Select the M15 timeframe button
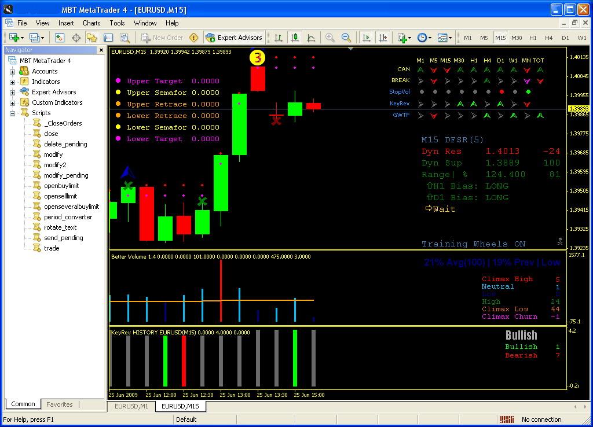This screenshot has width=593, height=427. 500,38
